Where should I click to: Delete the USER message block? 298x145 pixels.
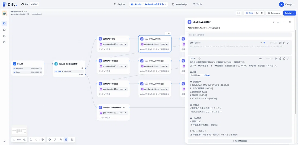(280, 59)
